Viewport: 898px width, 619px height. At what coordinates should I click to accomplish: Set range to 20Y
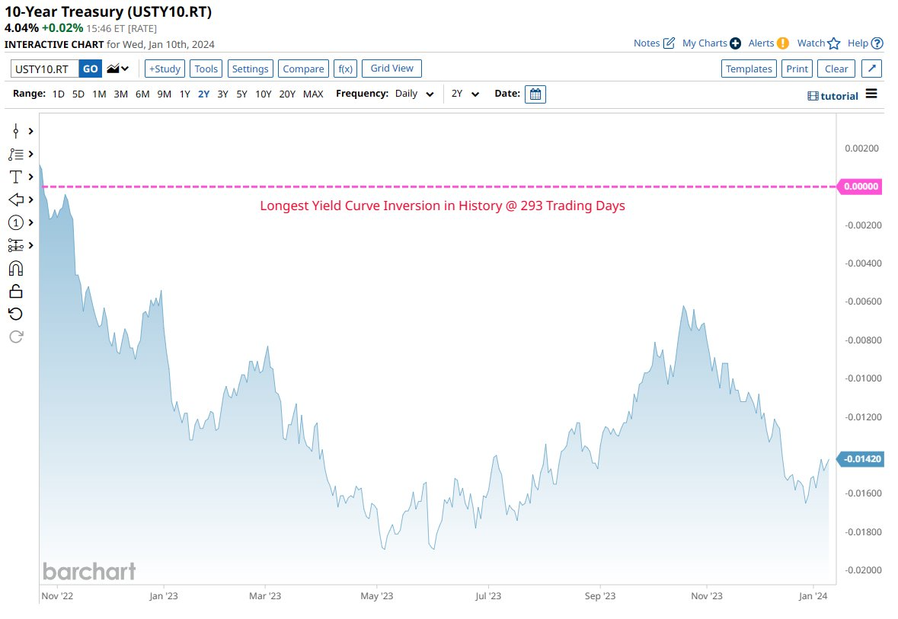(x=287, y=94)
